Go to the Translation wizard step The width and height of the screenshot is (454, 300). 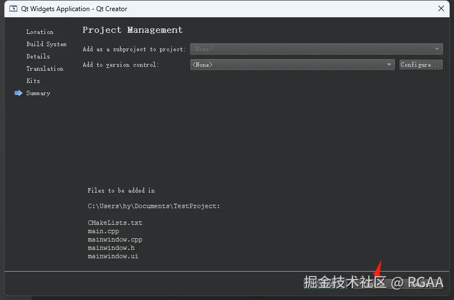coord(45,68)
